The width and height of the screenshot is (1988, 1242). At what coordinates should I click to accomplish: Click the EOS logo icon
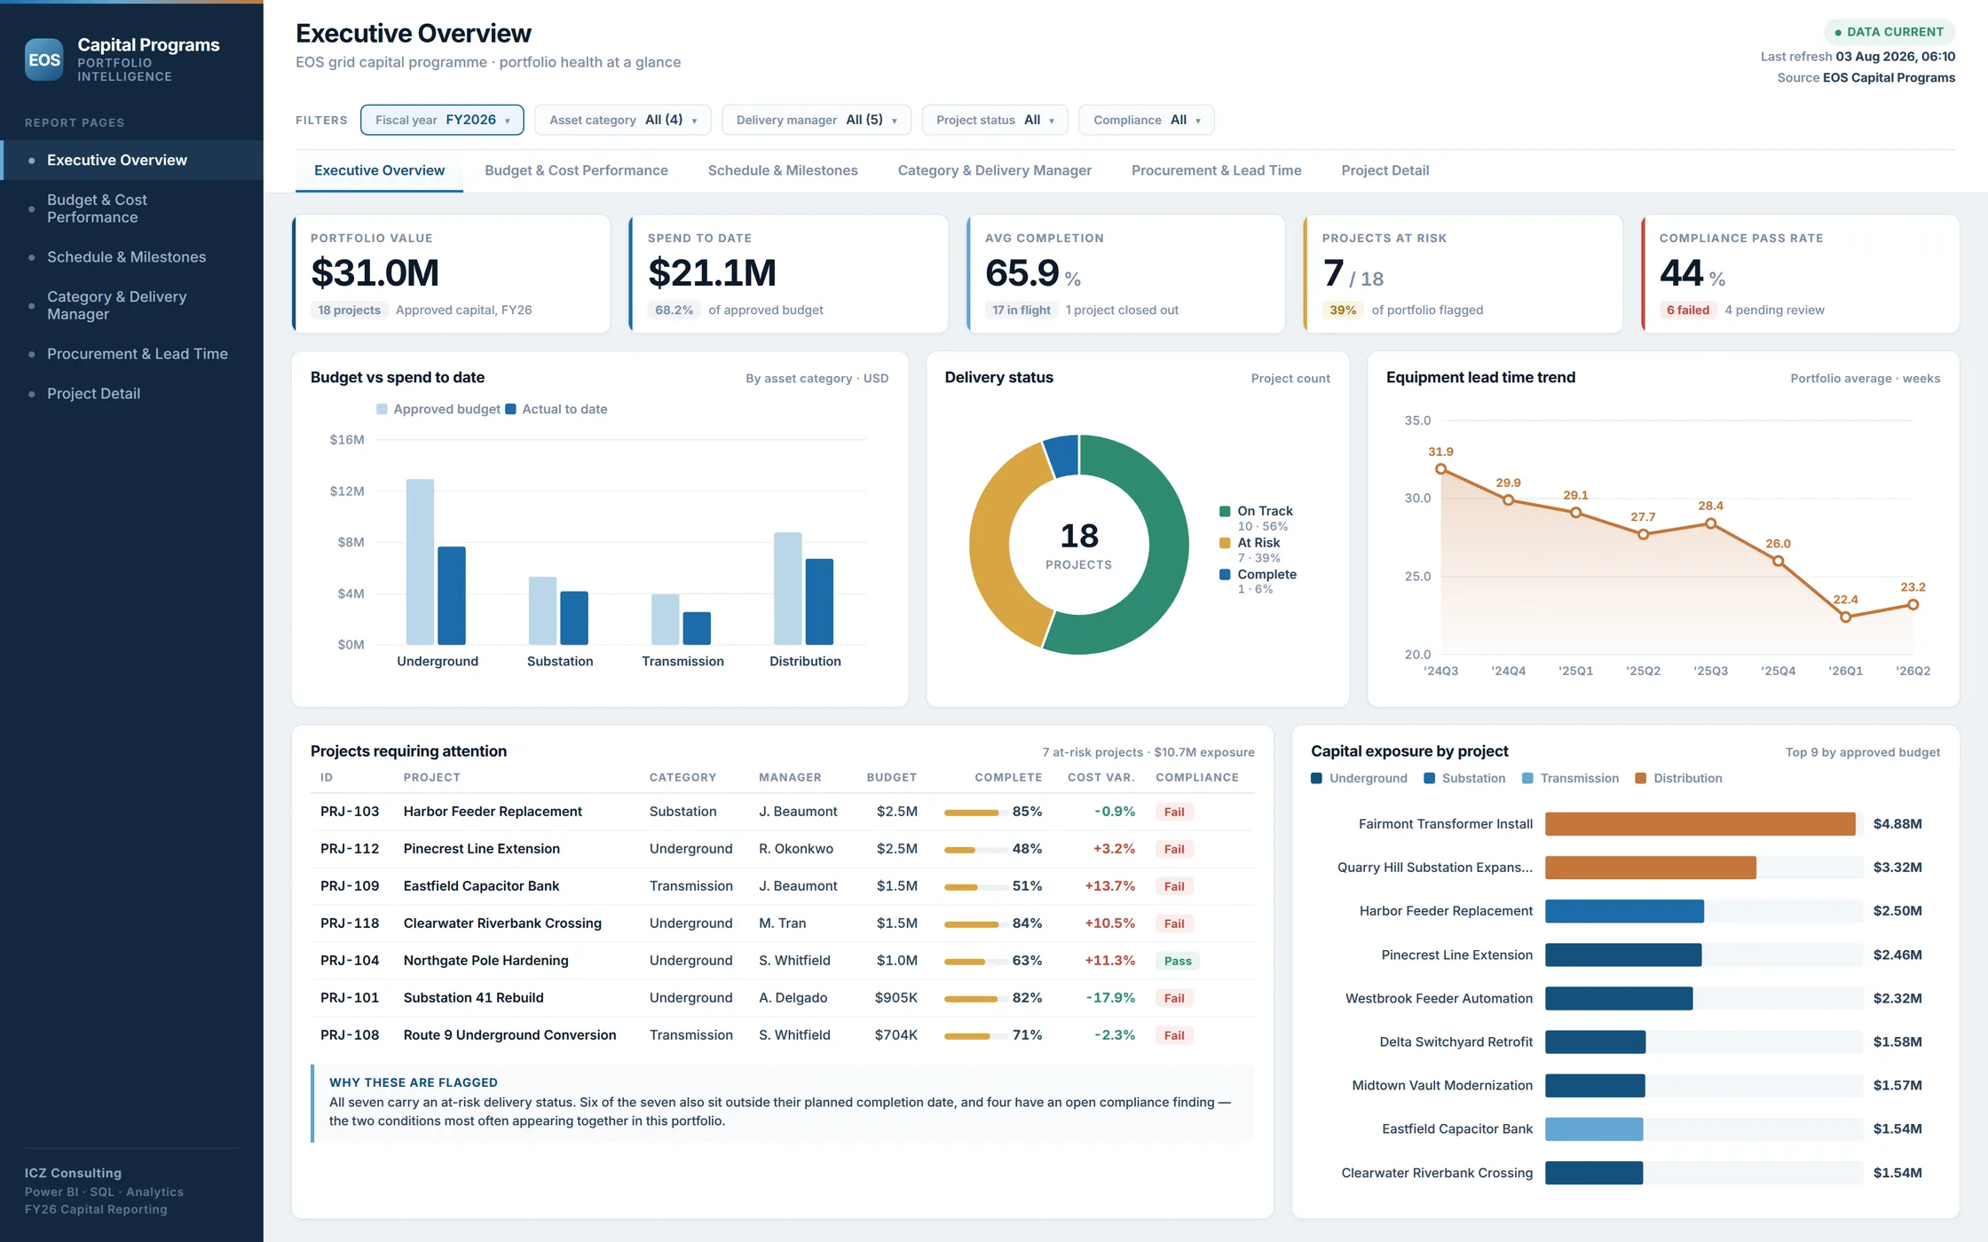pyautogui.click(x=43, y=59)
